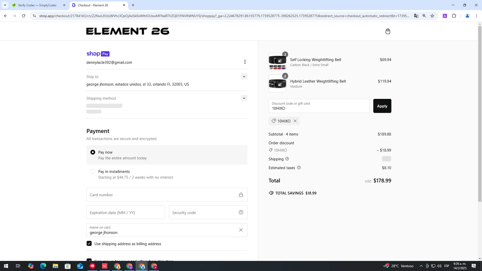This screenshot has height=271, width=482.
Task: Click the Shop Pay logo
Action: click(98, 54)
